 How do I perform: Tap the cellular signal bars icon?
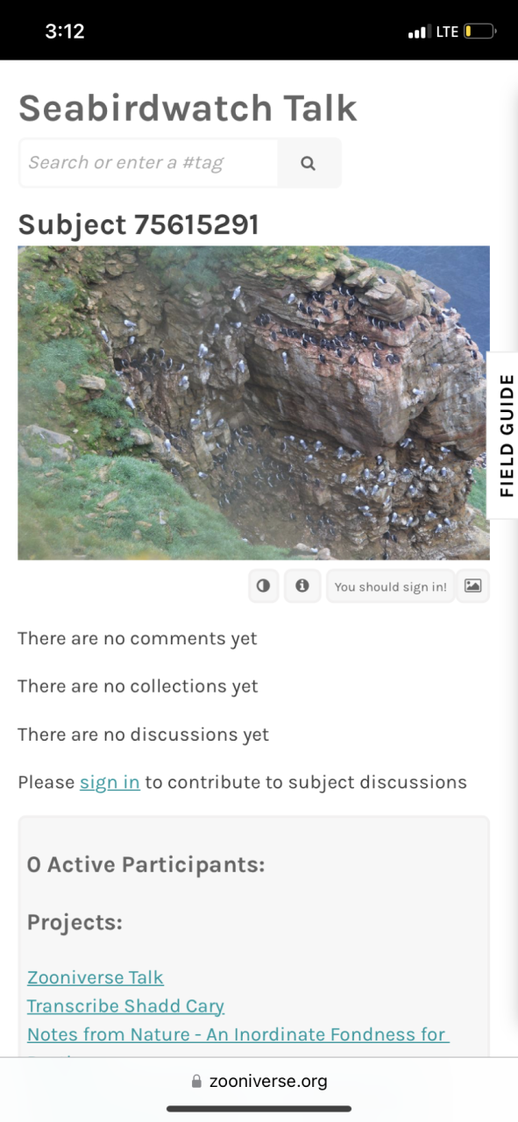(x=418, y=32)
